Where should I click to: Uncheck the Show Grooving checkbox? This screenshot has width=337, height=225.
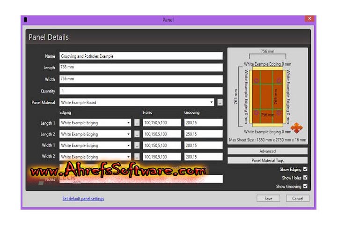pos(305,186)
